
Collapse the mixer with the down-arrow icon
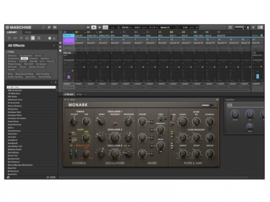pos(60,43)
